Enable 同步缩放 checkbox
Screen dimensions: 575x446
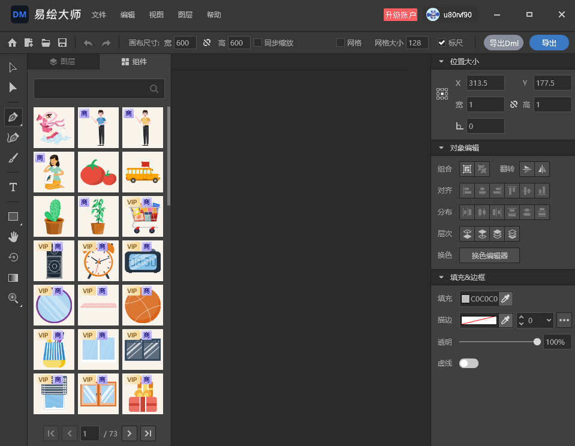point(258,43)
